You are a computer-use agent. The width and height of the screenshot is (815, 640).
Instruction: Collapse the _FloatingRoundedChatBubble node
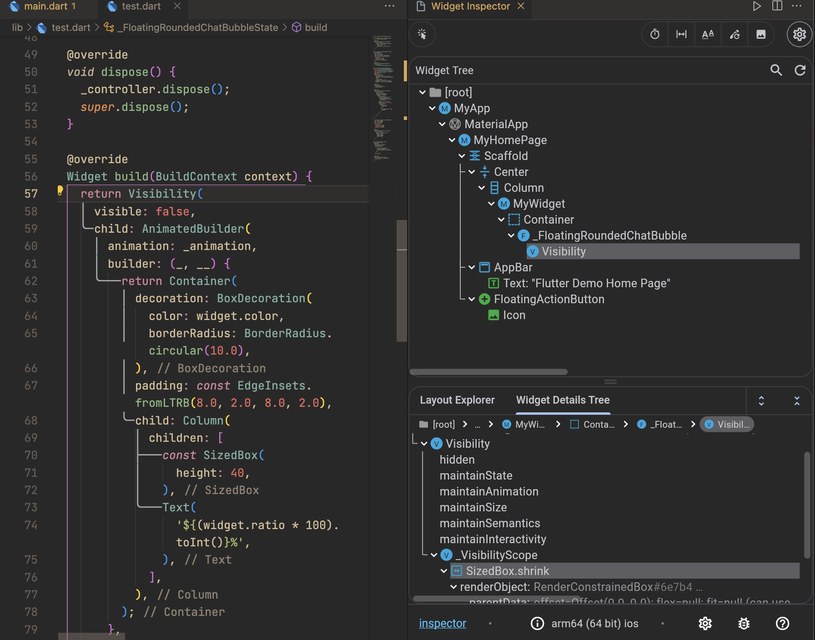pyautogui.click(x=511, y=235)
